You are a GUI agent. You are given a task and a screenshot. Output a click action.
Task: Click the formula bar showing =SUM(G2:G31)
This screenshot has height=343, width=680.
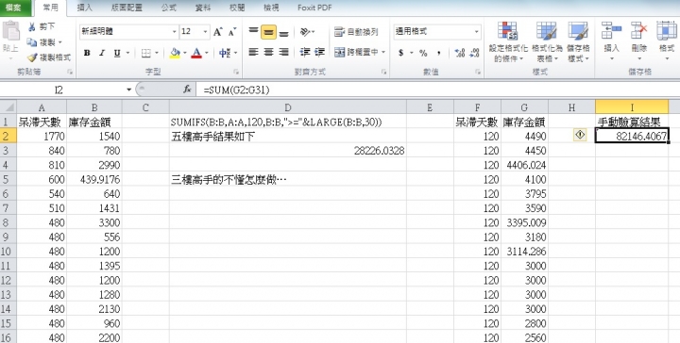click(x=438, y=90)
